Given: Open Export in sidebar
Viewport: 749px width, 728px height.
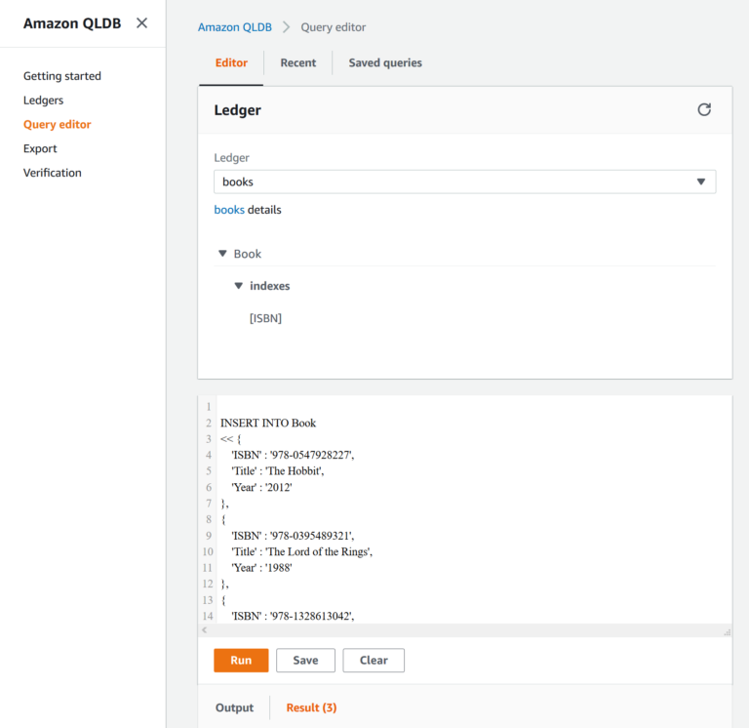Looking at the screenshot, I should point(40,148).
